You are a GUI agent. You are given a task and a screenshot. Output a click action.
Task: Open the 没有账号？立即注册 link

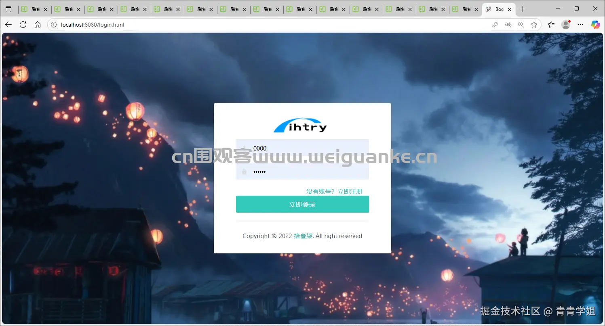coord(334,191)
